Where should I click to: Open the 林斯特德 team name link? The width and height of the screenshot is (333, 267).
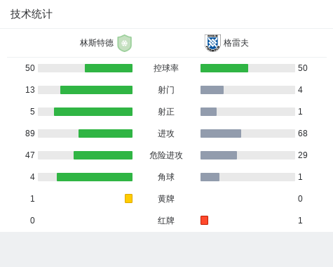pyautogui.click(x=97, y=43)
